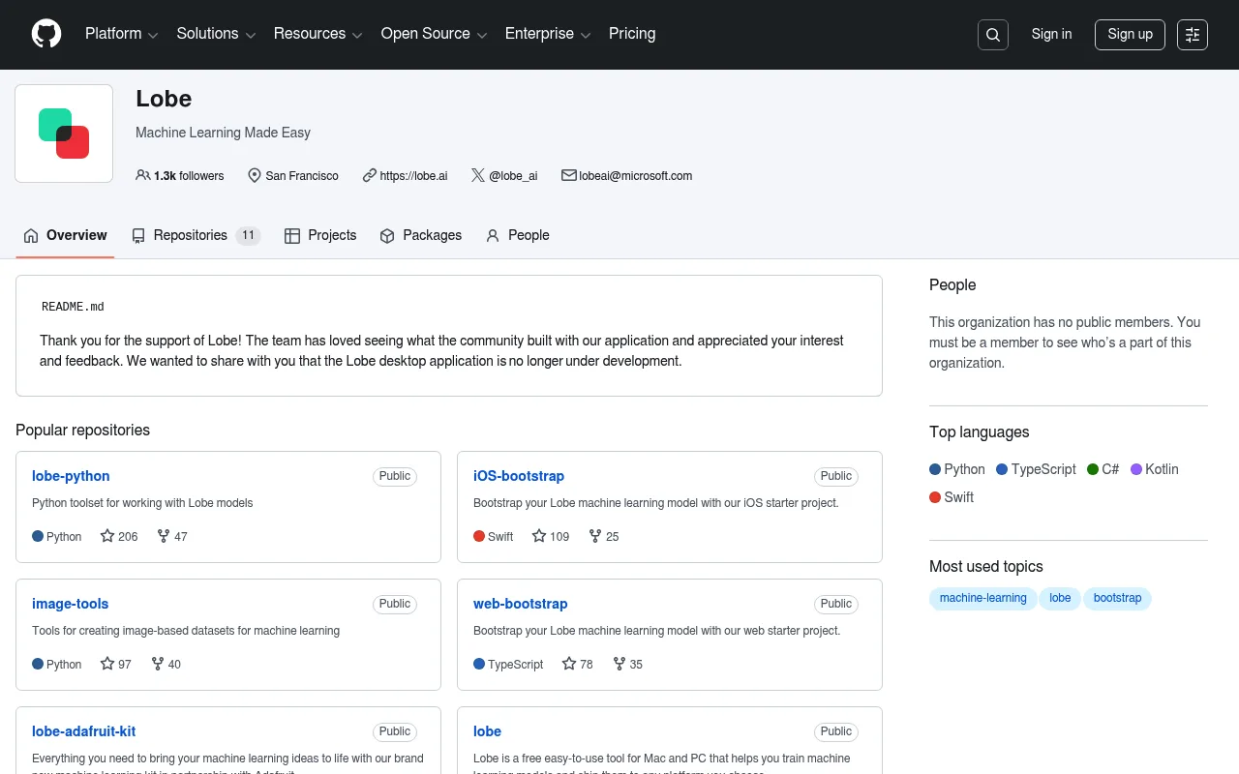Switch to the Repositories tab
Screen dimensions: 1239x774
[196, 235]
